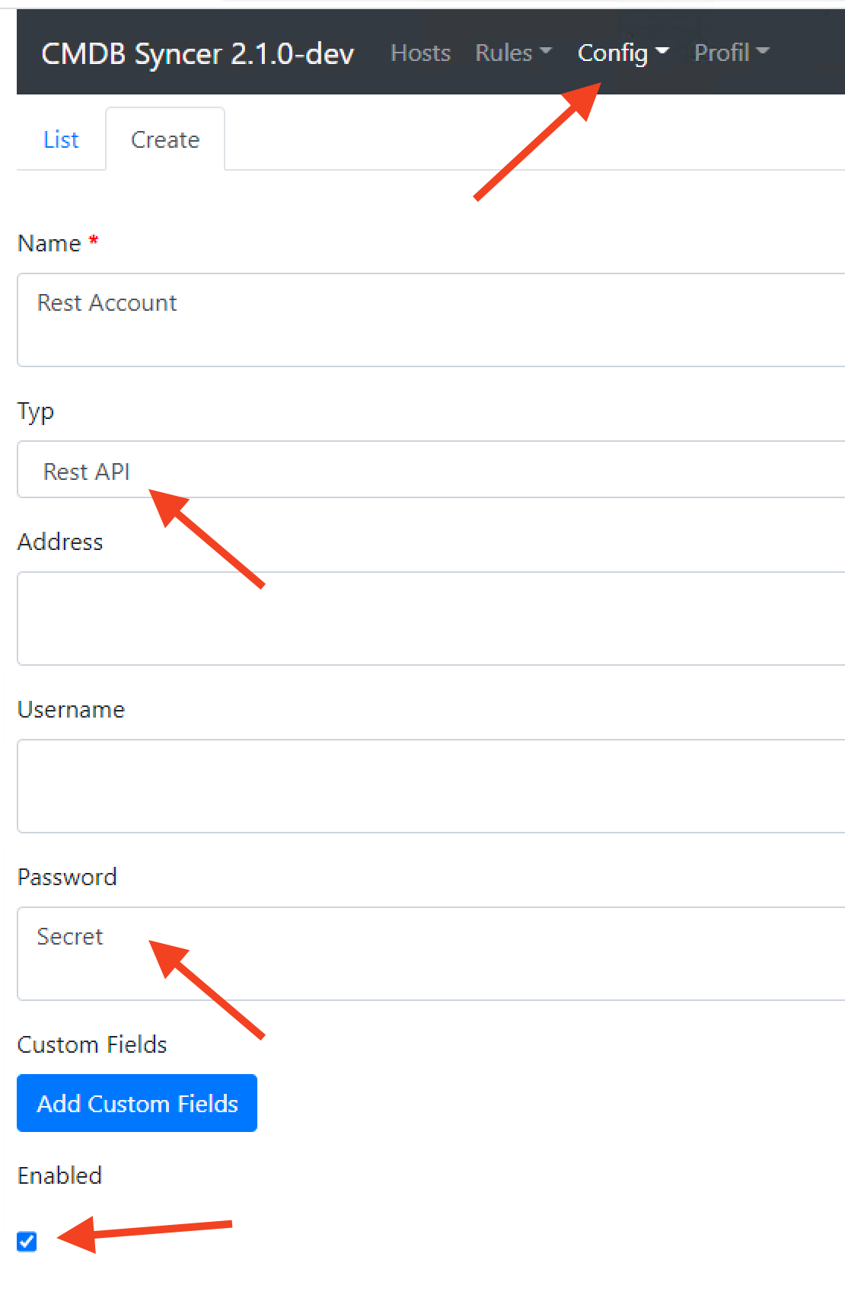Focus the Address input field
The width and height of the screenshot is (845, 1295).
(x=431, y=619)
